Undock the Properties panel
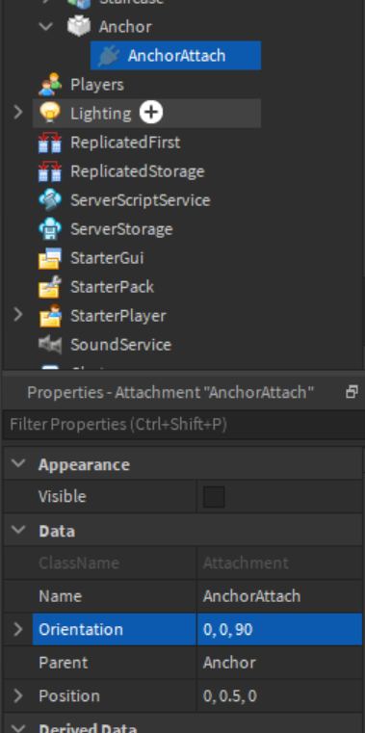Viewport: 365px width, 733px height. (352, 392)
